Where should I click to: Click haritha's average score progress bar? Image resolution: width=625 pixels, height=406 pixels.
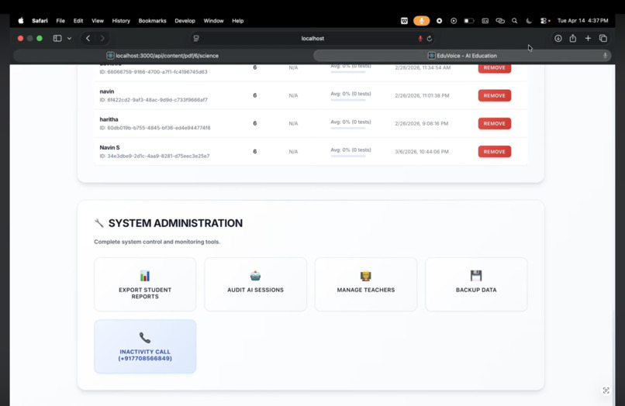point(348,128)
